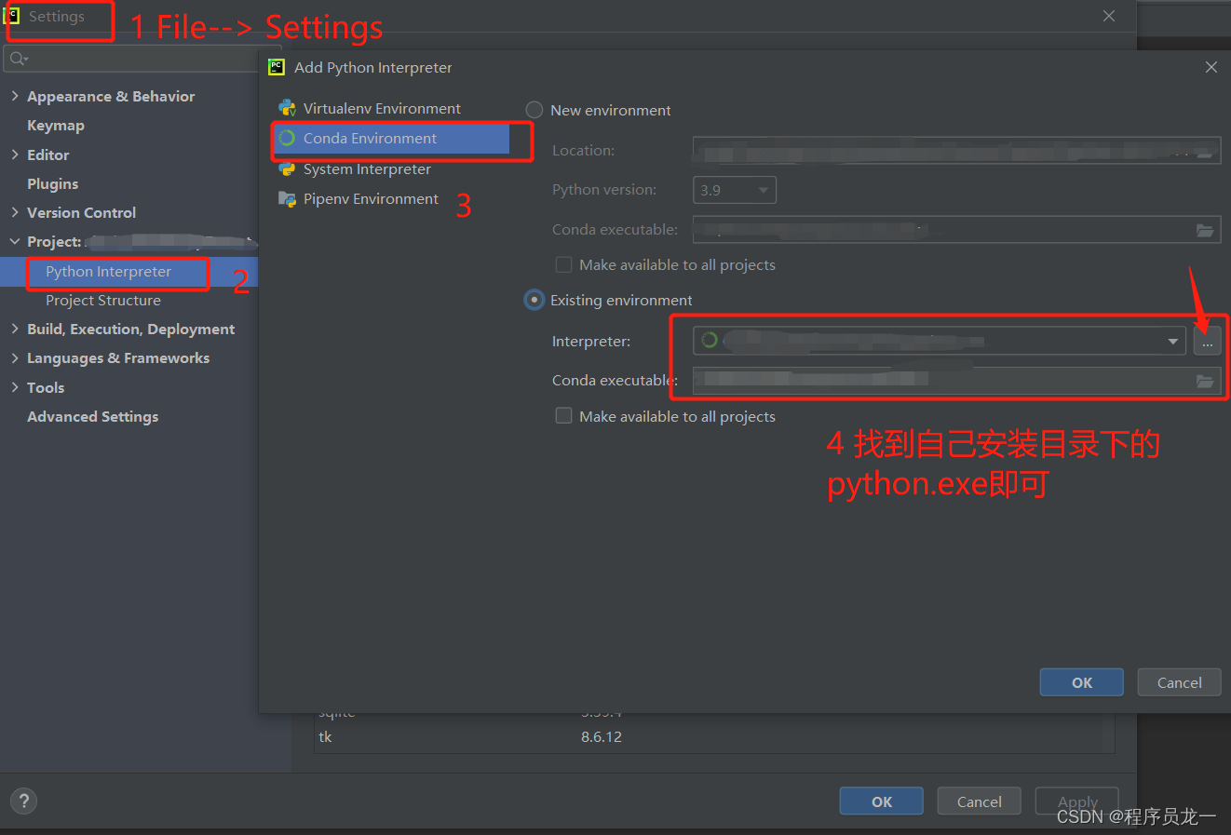Click Cancel in the Settings window
This screenshot has height=835, width=1231.
980,801
